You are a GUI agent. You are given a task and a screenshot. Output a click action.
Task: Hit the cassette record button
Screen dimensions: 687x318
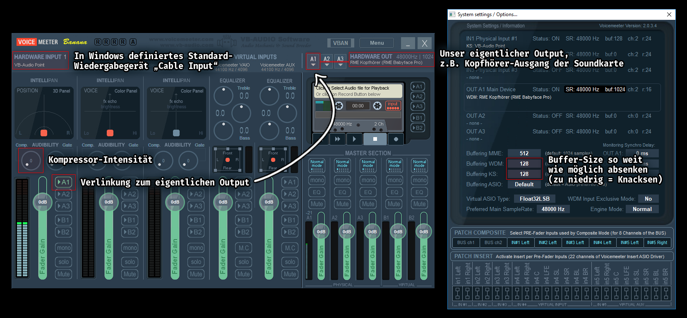coord(396,139)
